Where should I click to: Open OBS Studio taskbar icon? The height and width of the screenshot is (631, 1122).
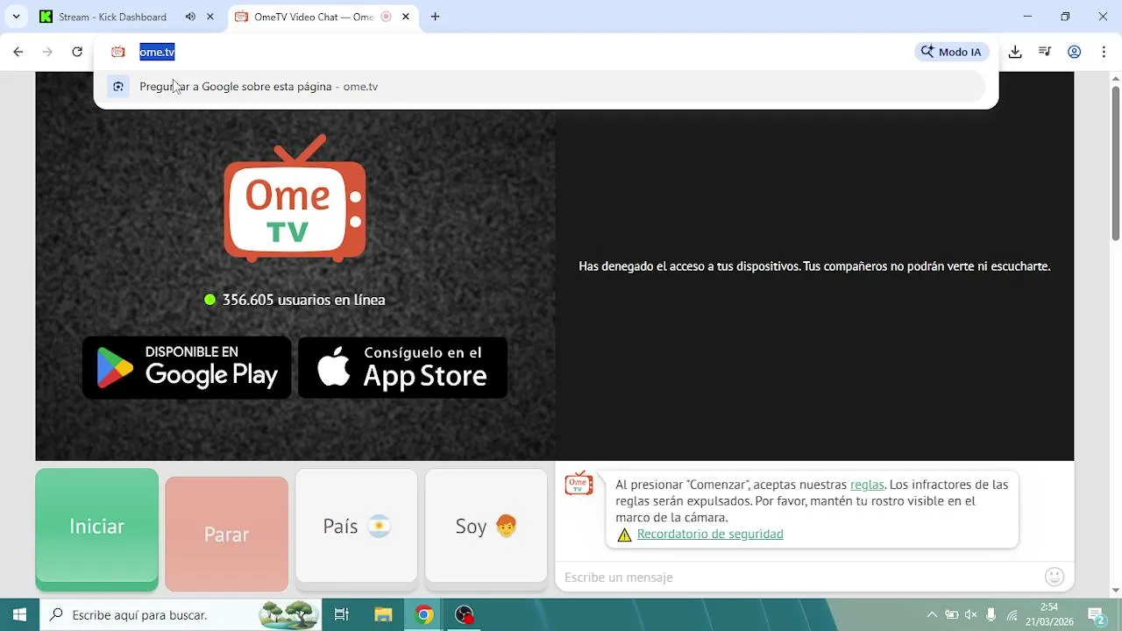465,615
